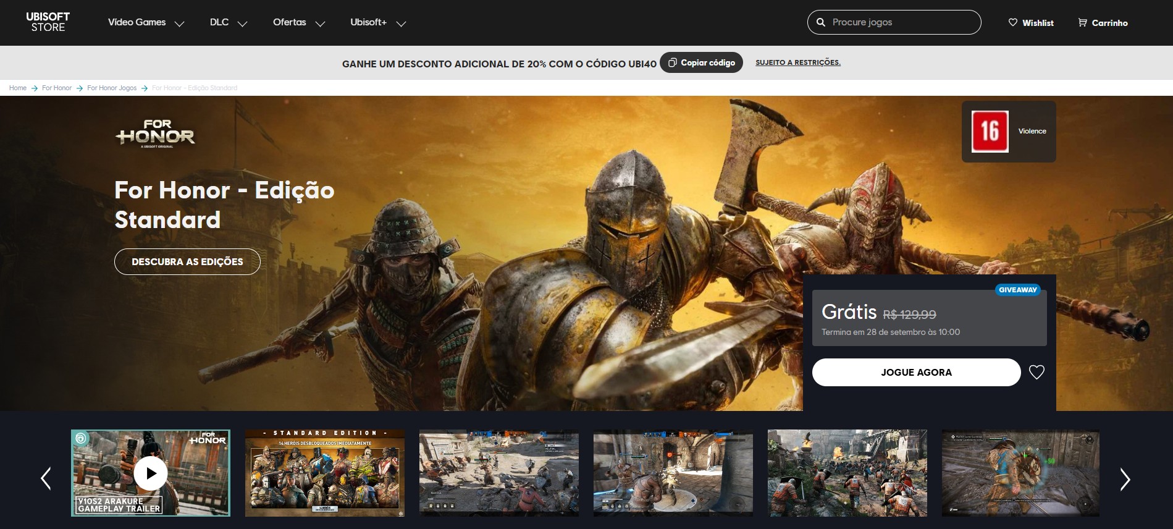The height and width of the screenshot is (529, 1173).
Task: Go to For Honor breadcrumb
Action: 57,88
